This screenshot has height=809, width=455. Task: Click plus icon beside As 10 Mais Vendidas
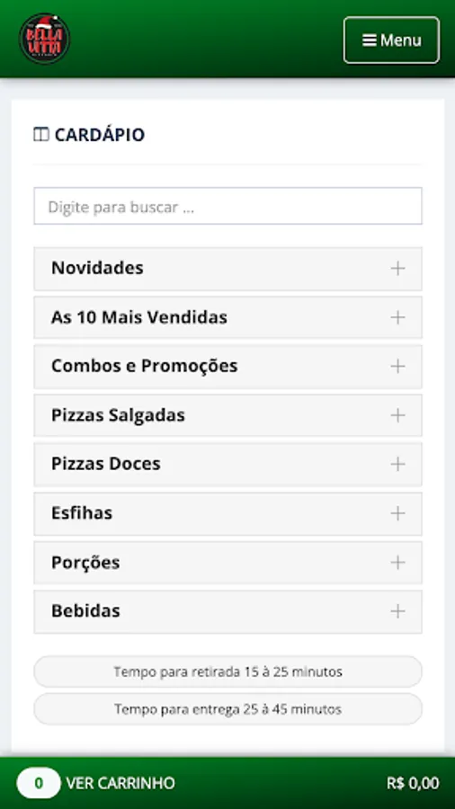[x=397, y=317]
